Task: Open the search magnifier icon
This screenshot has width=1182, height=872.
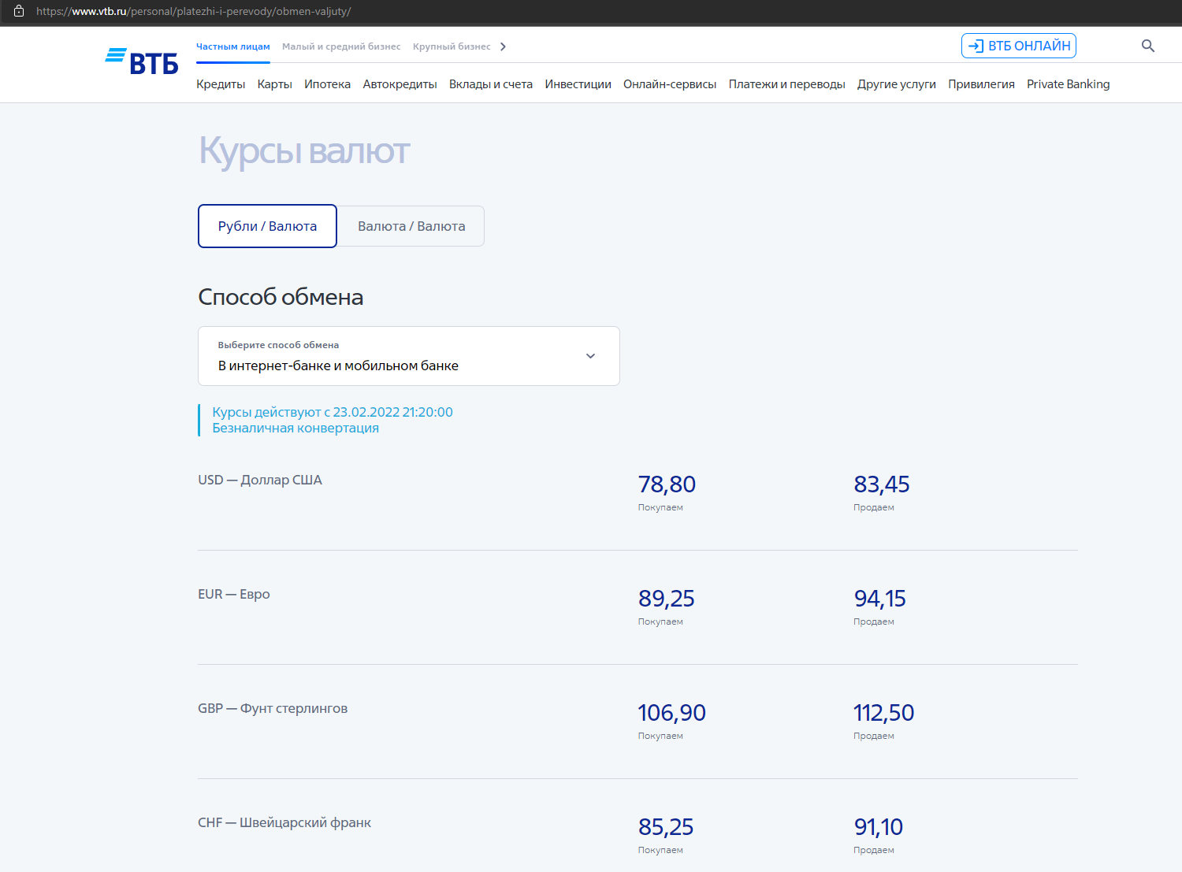Action: 1147,46
